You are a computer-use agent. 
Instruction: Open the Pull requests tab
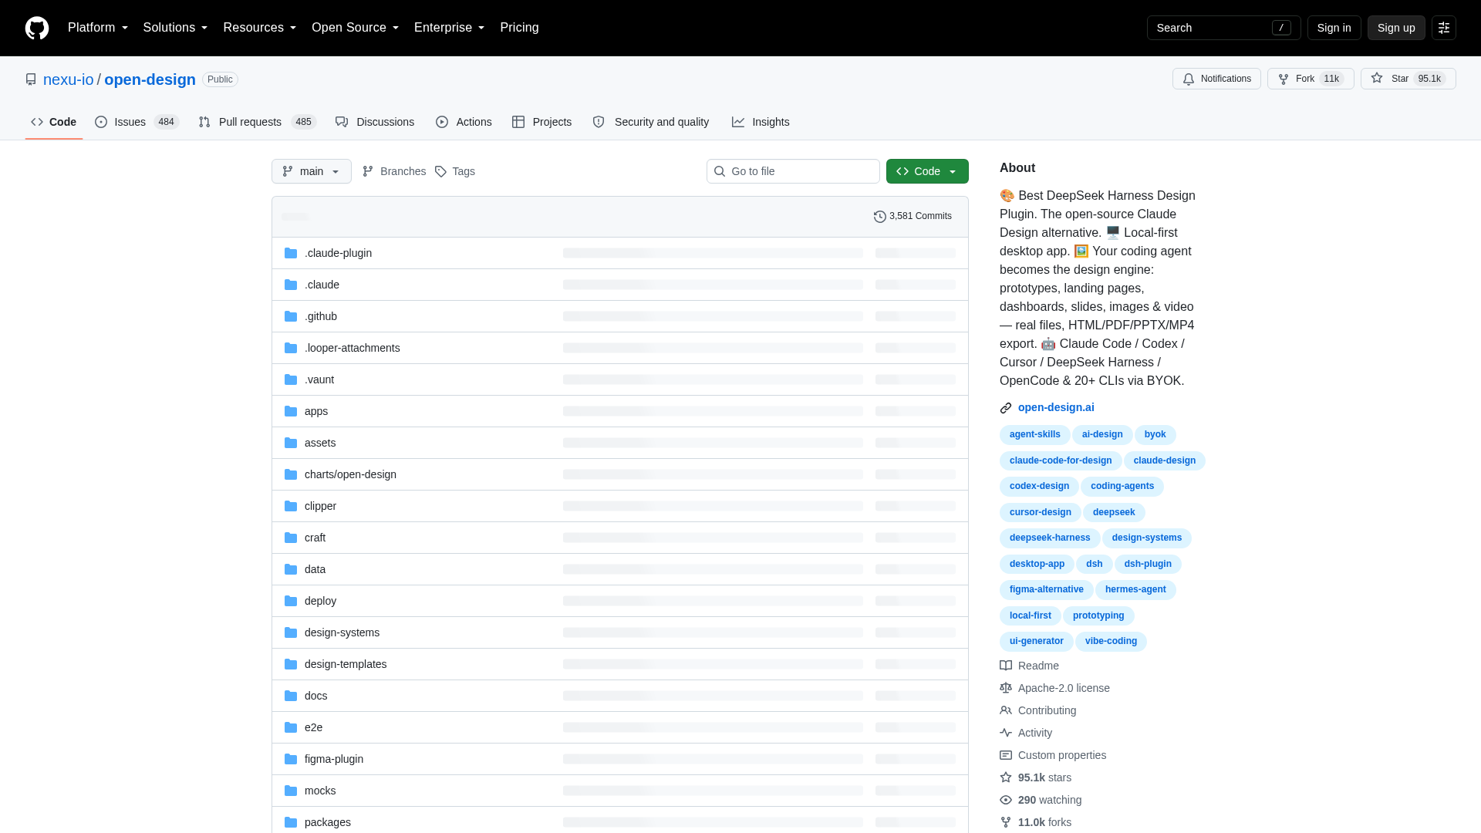click(x=257, y=122)
